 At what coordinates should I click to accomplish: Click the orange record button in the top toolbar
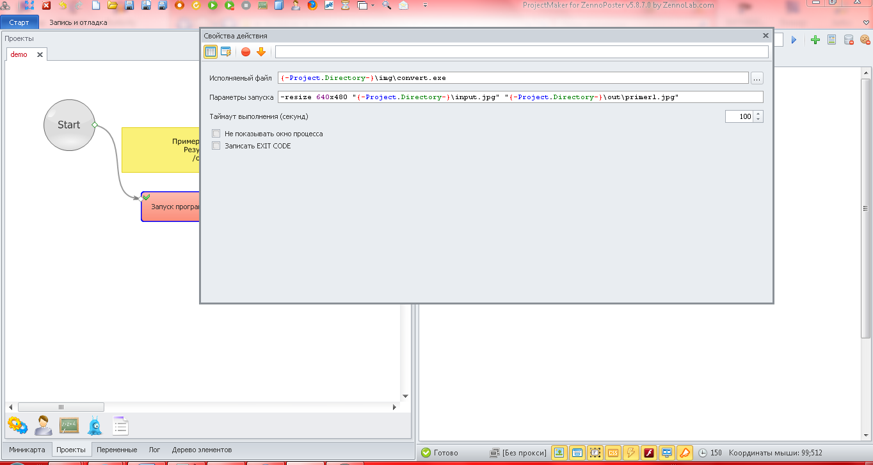pos(179,5)
